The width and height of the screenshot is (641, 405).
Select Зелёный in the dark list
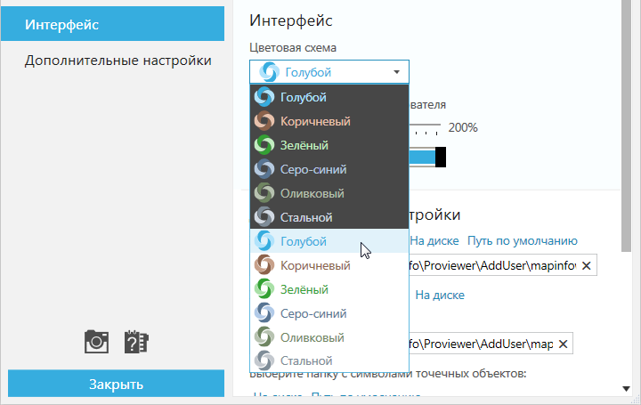pyautogui.click(x=329, y=145)
